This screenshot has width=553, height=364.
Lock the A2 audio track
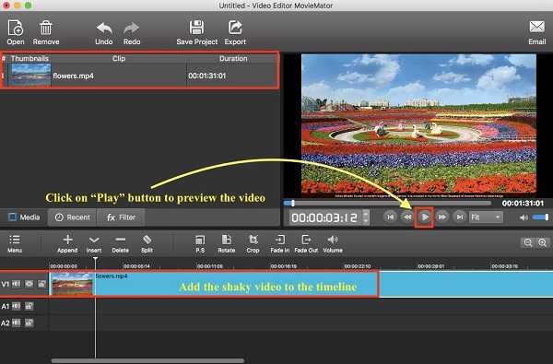(29, 323)
